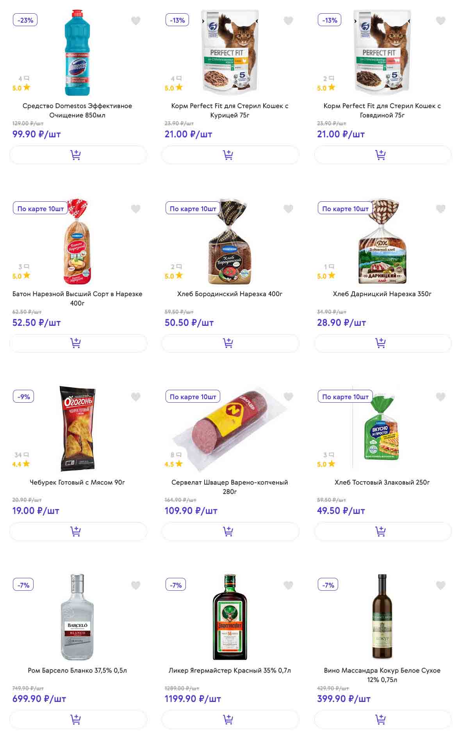Screen dimensions: 458x739
Task: Open Корм Perfect Fit с Говядиной title
Action: 382,110
